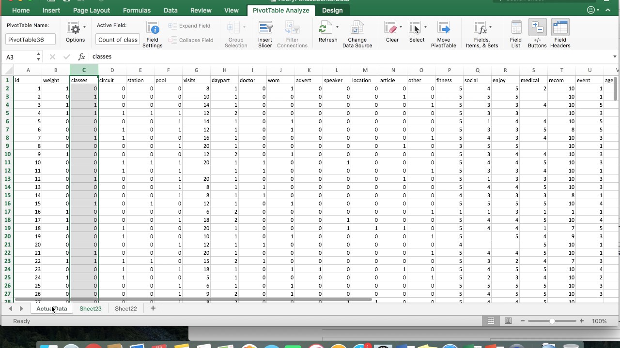The height and width of the screenshot is (348, 620).
Task: Click the horizontal scrollbar
Action: tap(194, 300)
